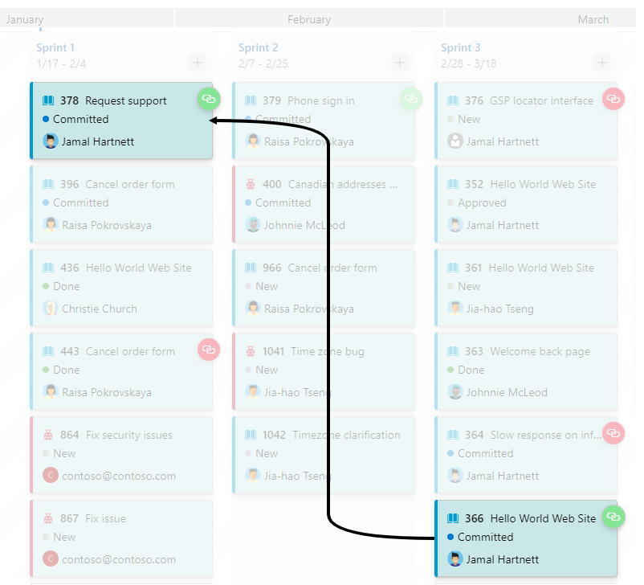Click the Committed state on card 378
Viewport: 644px width, 585px height.
[x=81, y=119]
